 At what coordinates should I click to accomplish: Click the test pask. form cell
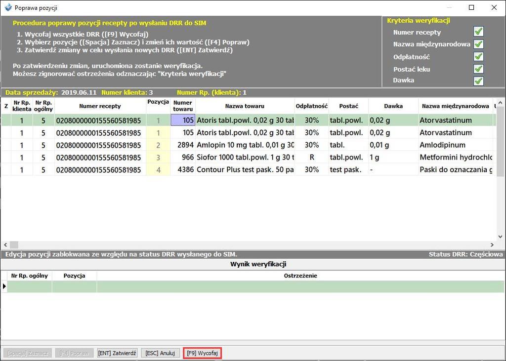(348, 170)
